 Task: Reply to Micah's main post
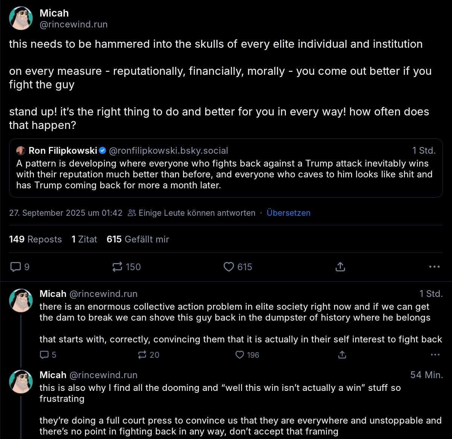click(x=20, y=267)
